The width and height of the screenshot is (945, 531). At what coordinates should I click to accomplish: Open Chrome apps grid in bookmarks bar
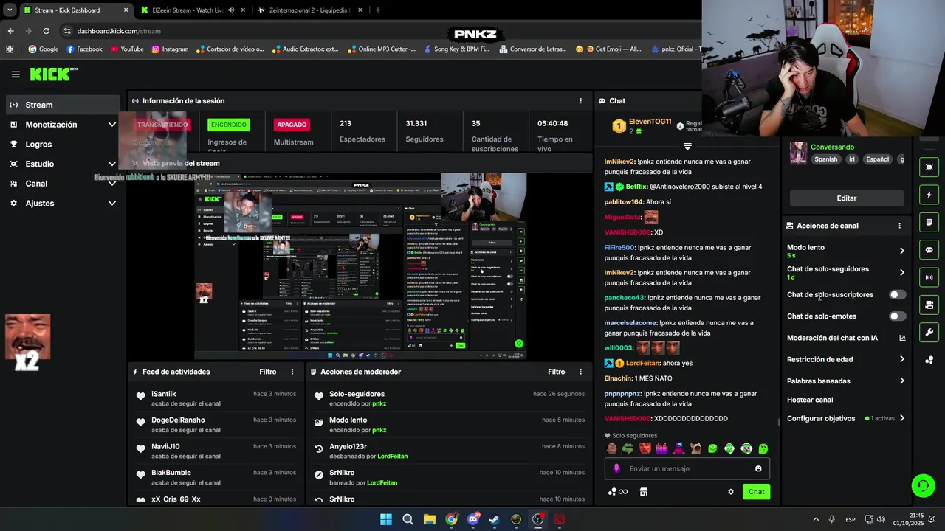[10, 49]
